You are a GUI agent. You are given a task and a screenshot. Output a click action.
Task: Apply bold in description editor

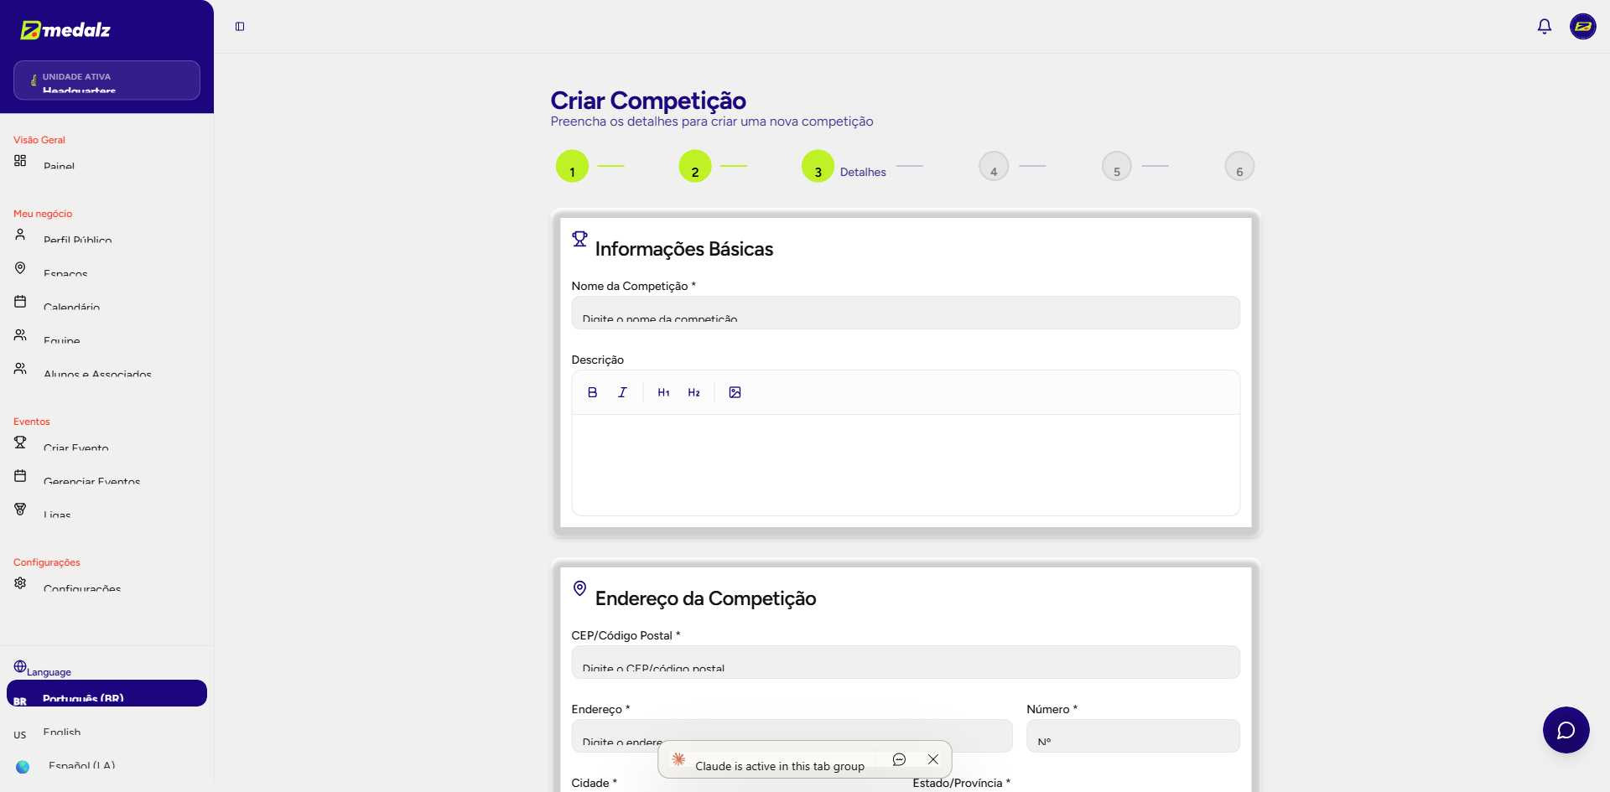pyautogui.click(x=592, y=392)
